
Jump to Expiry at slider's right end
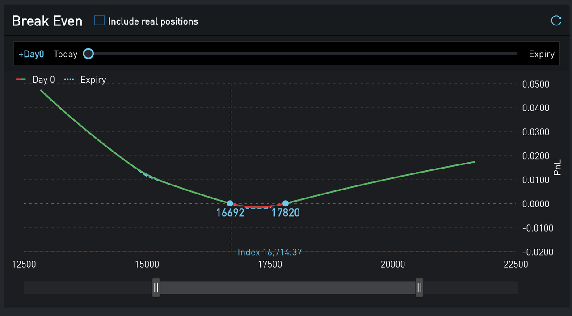[x=541, y=54]
